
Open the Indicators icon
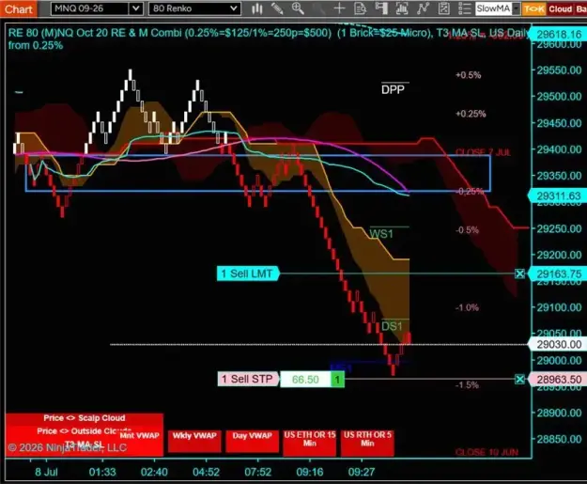(423, 8)
